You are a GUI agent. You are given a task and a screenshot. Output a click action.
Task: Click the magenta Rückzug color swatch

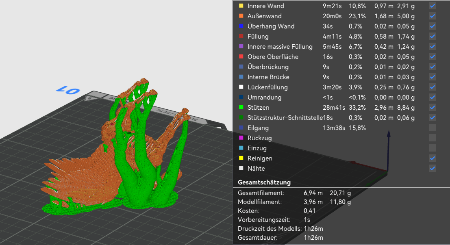point(241,138)
